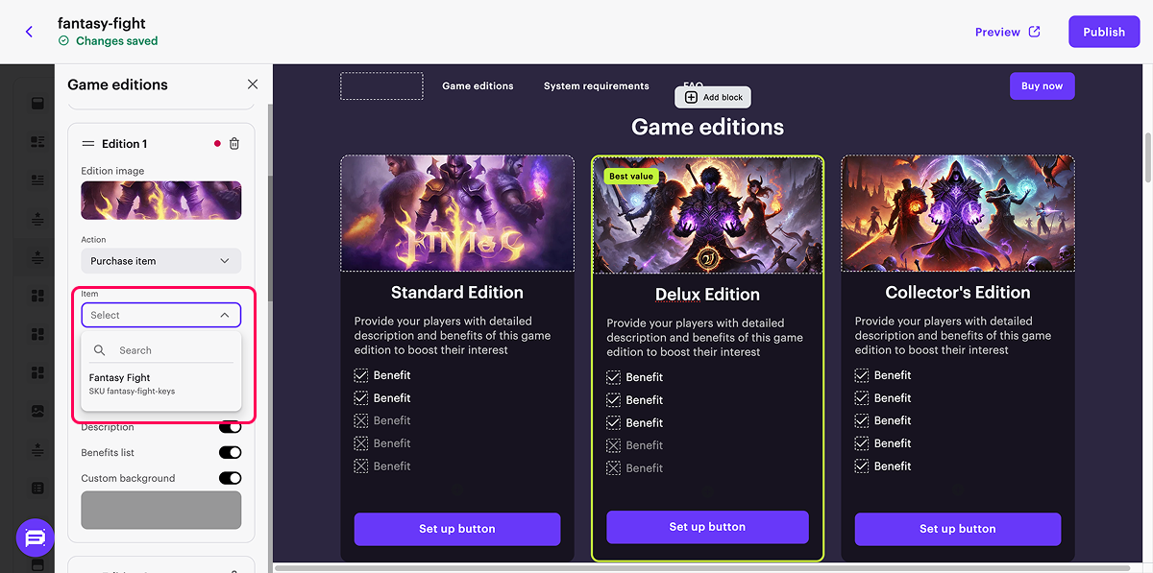1153x573 pixels.
Task: Open the Action Purchase item dropdown
Action: 160,261
